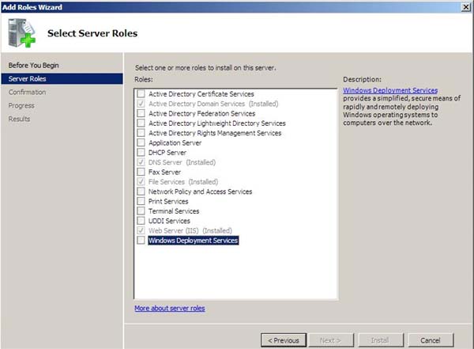Click the Cancel button
The width and height of the screenshot is (474, 349).
pyautogui.click(x=431, y=340)
